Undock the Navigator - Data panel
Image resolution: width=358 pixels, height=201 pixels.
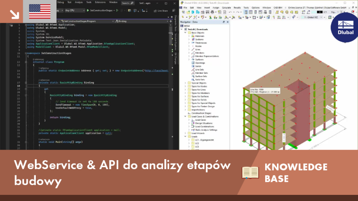[224, 22]
